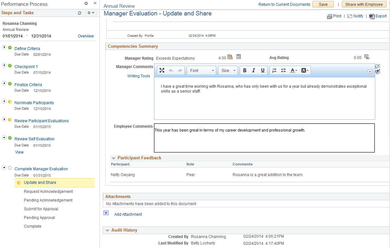
Task: Open Complete Manager Evaluation link
Action: tap(41, 169)
